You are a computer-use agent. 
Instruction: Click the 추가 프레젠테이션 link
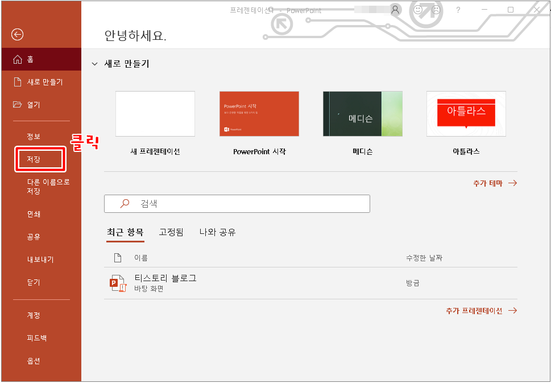coord(482,311)
